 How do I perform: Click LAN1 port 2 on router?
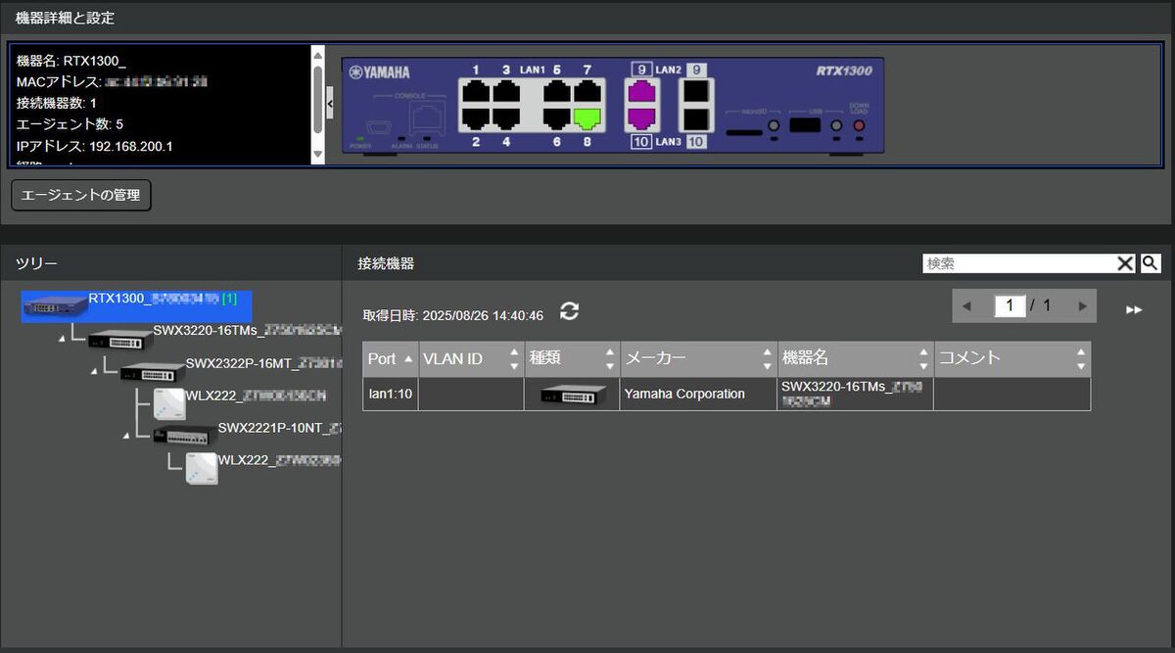coord(476,118)
